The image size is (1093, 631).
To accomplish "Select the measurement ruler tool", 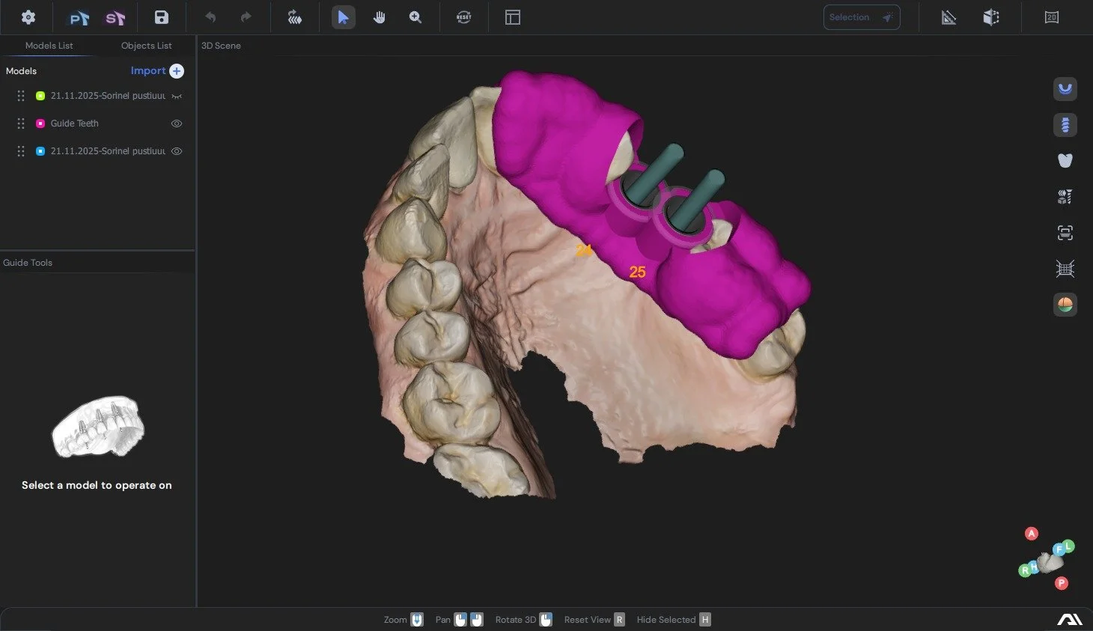I will click(x=949, y=16).
